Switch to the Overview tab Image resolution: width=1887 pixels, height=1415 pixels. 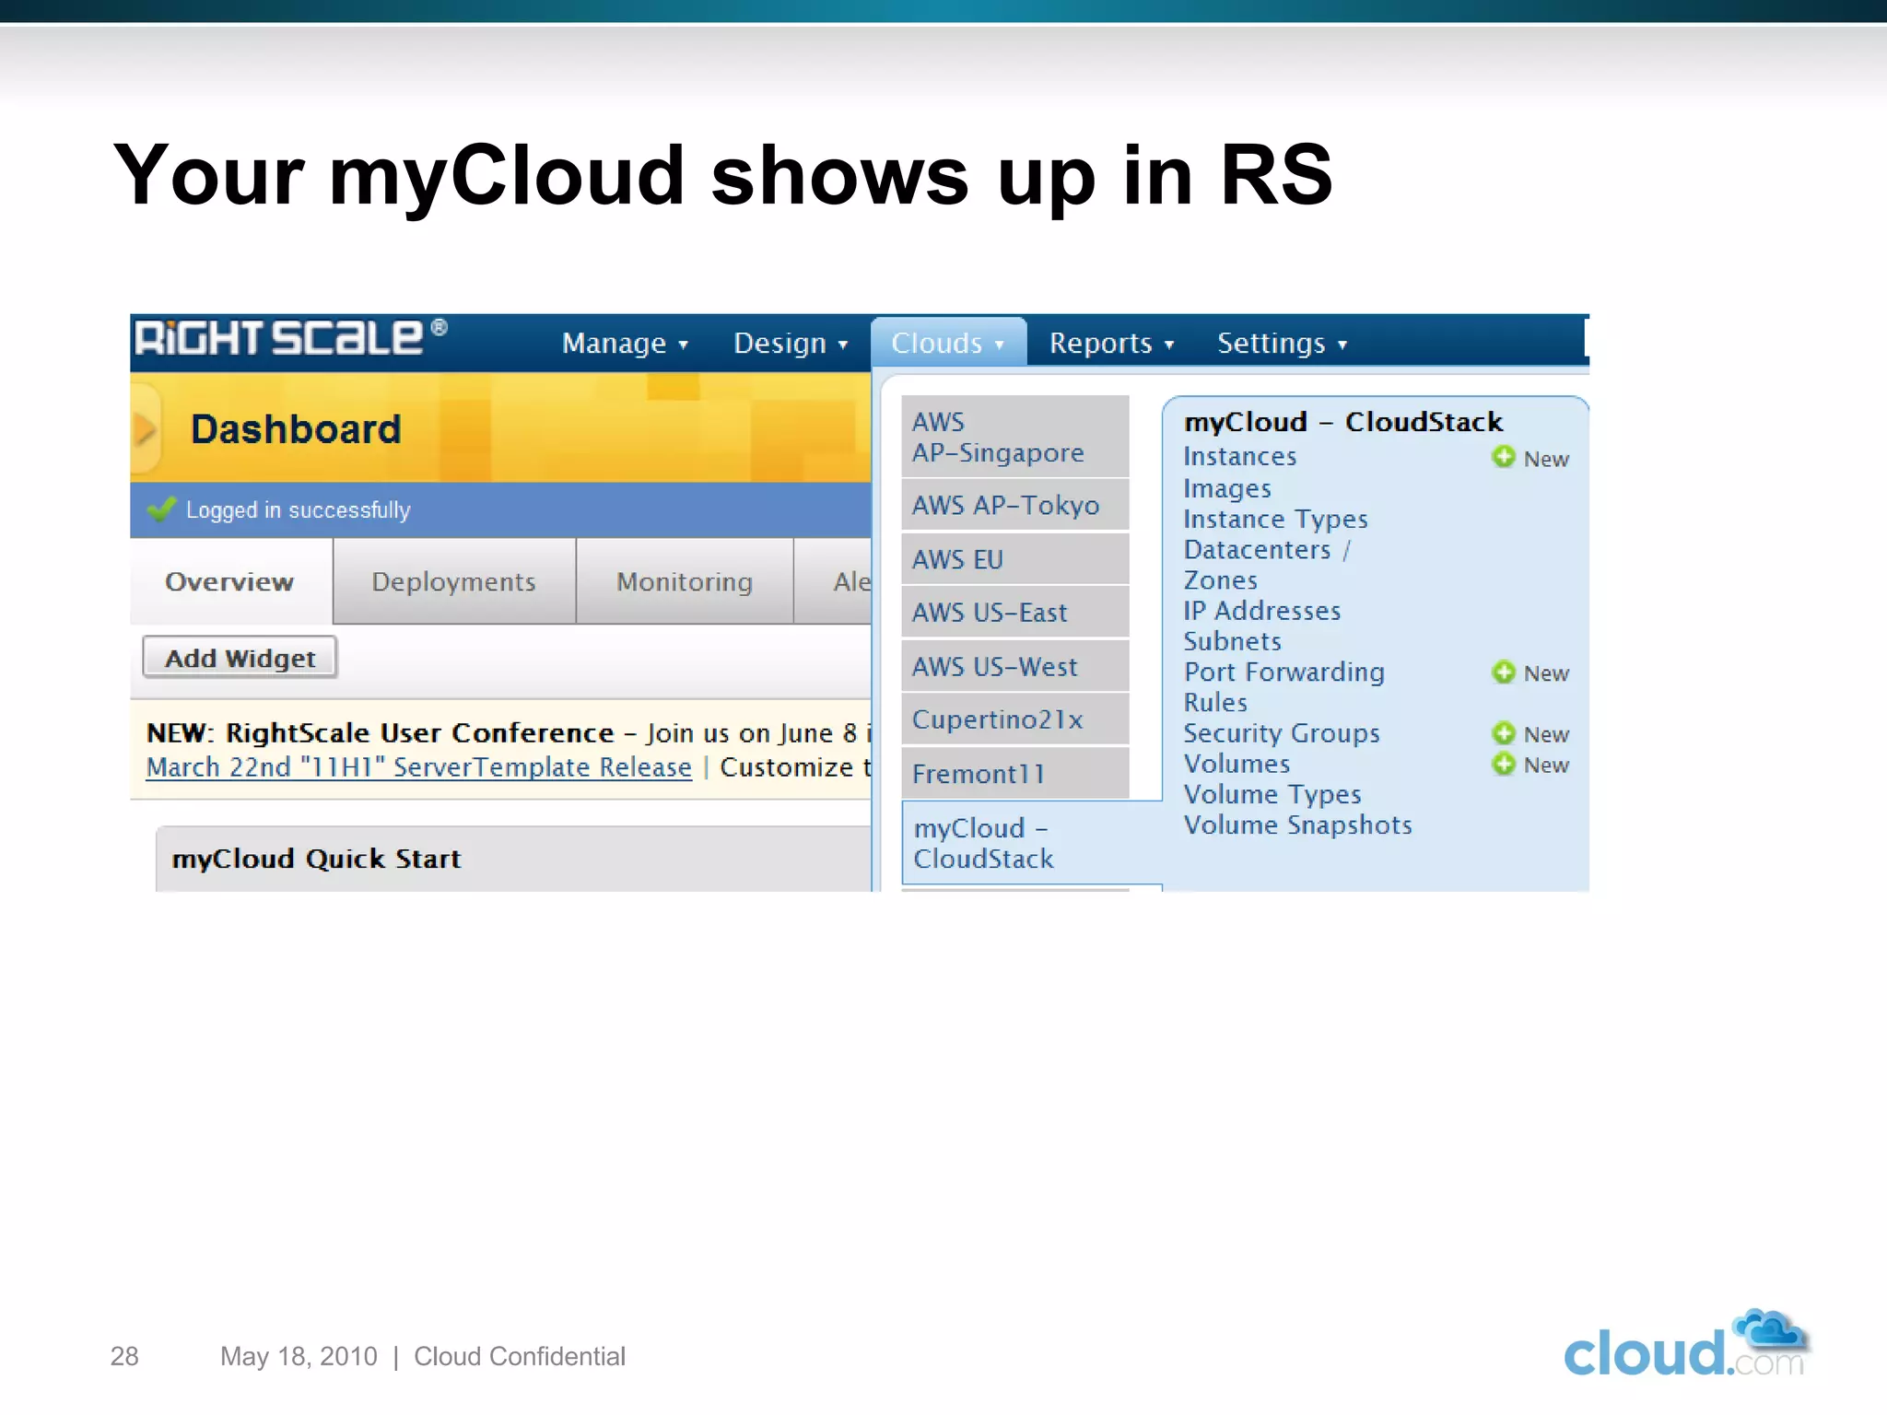tap(230, 581)
